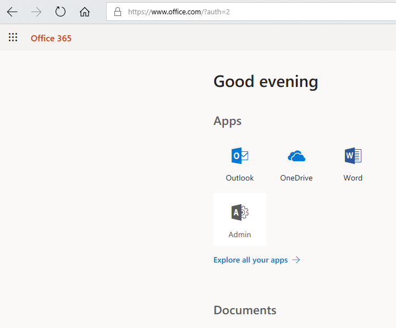Launch the Outlook app
Screen dimensions: 396x328
[240, 164]
